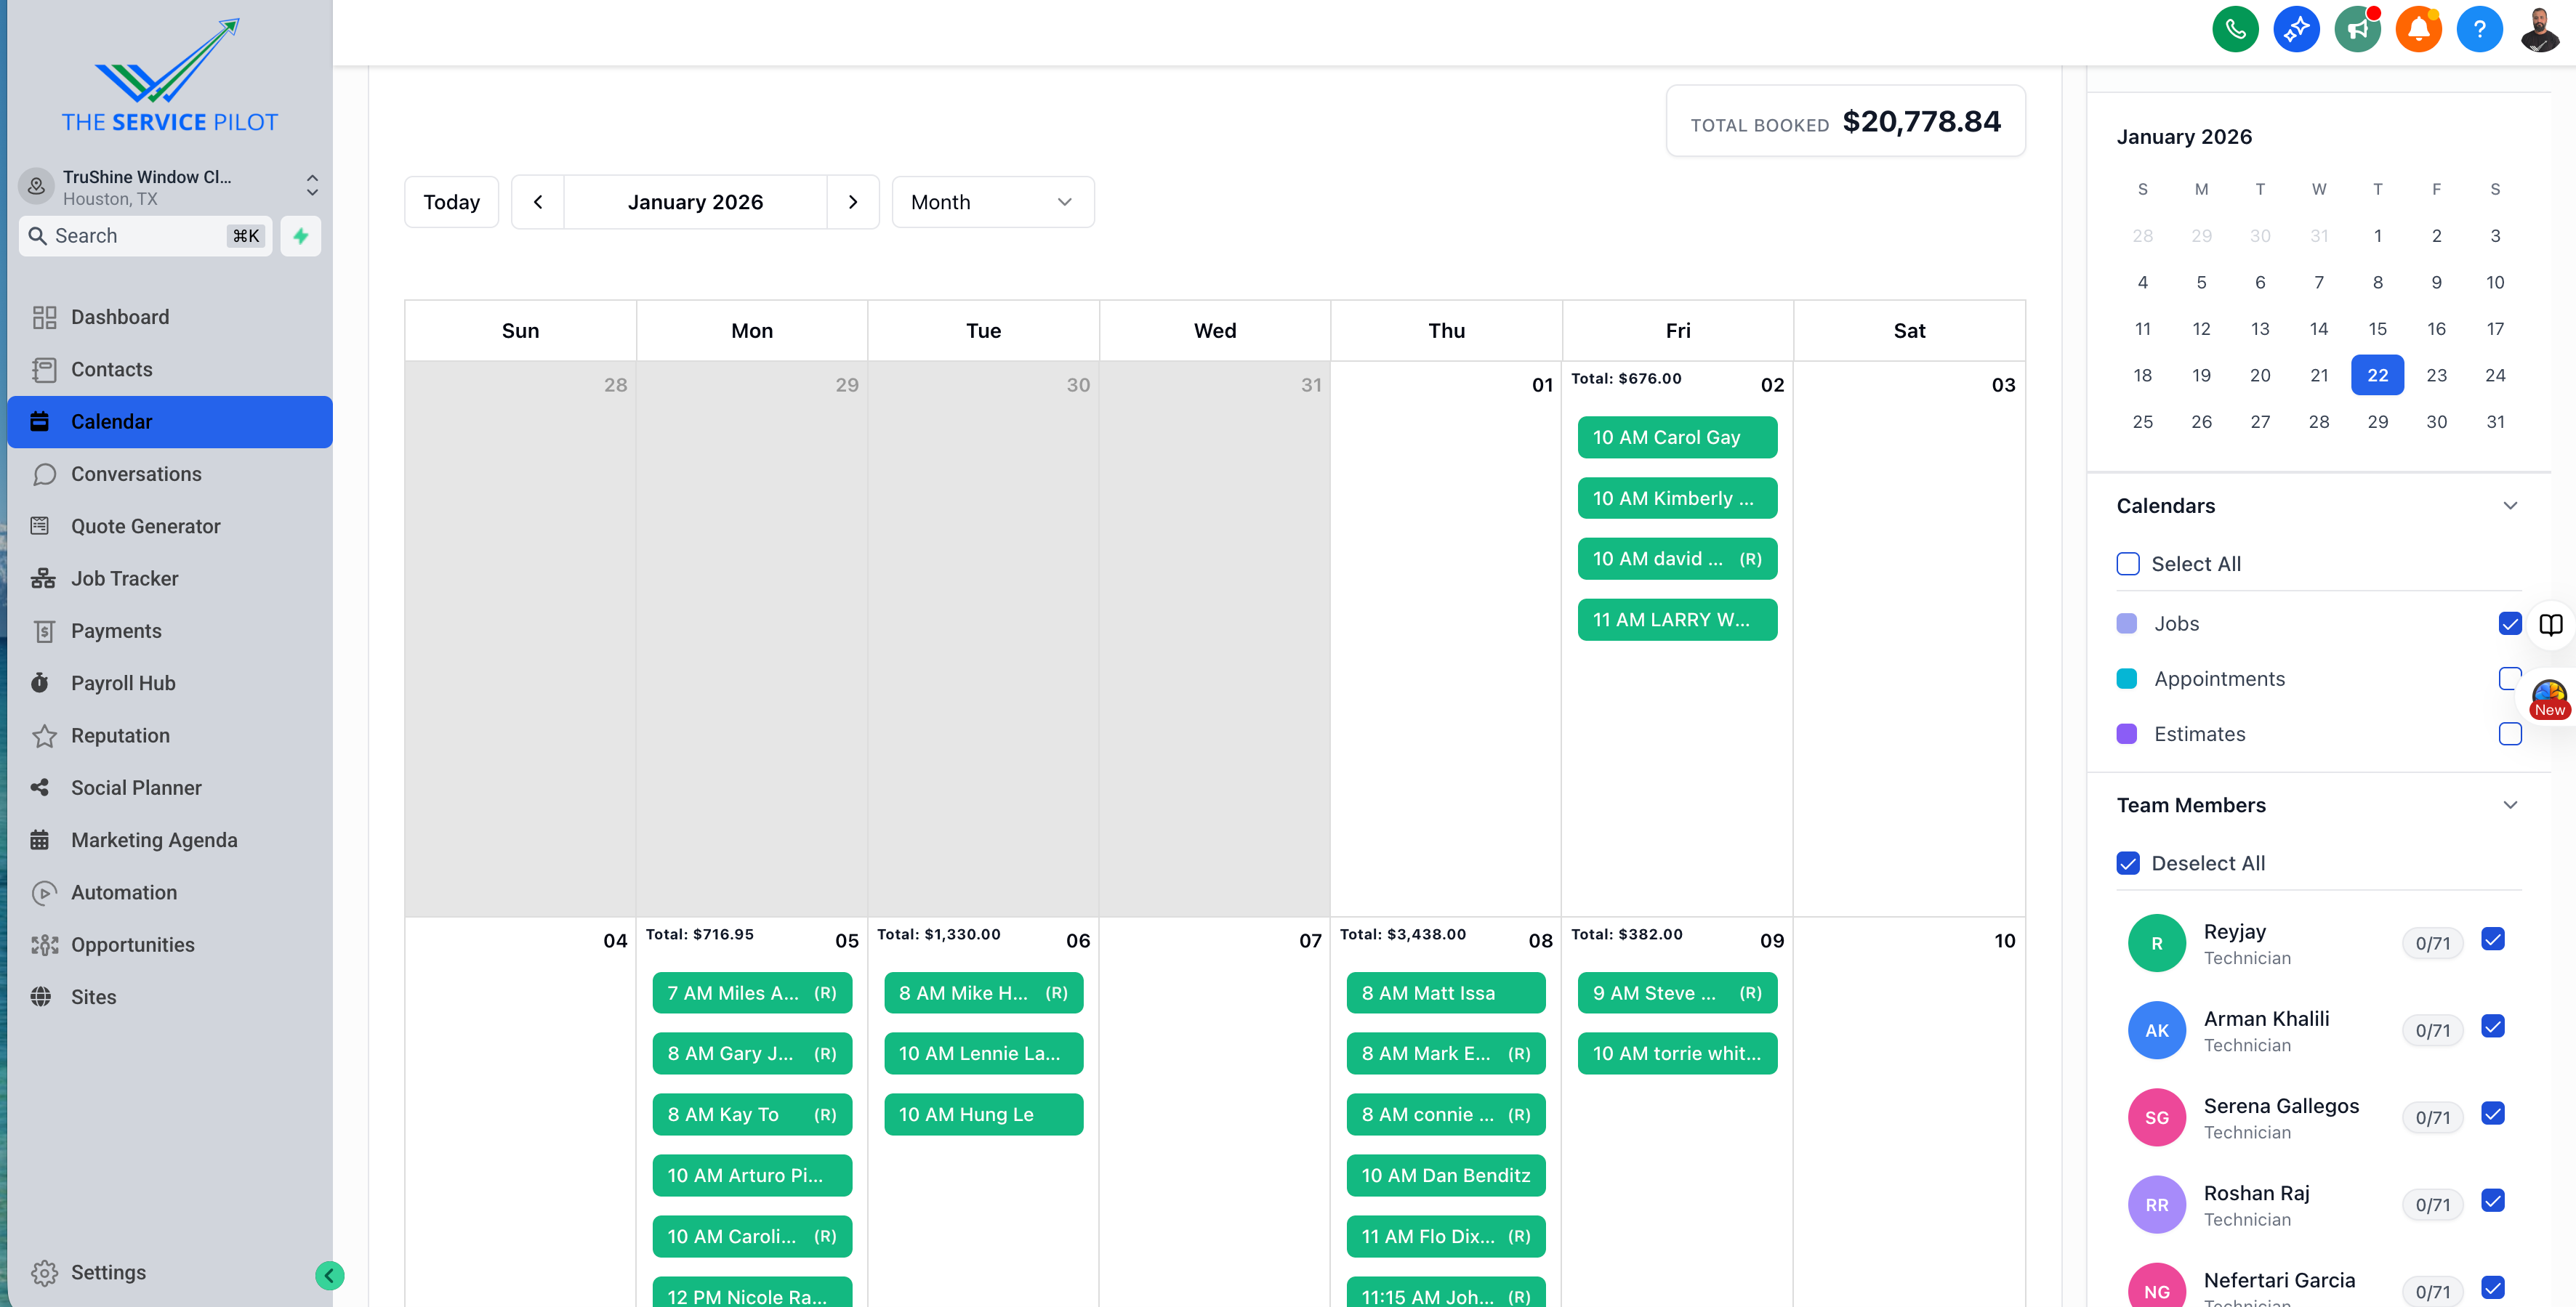2576x1307 pixels.
Task: Click the Quote Generator icon
Action: point(40,527)
